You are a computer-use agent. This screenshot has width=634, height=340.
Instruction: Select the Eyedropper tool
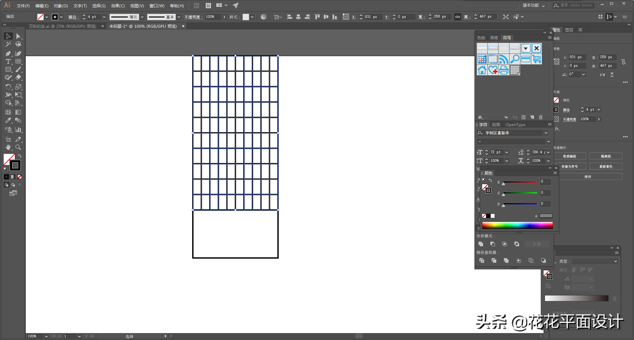(x=8, y=120)
